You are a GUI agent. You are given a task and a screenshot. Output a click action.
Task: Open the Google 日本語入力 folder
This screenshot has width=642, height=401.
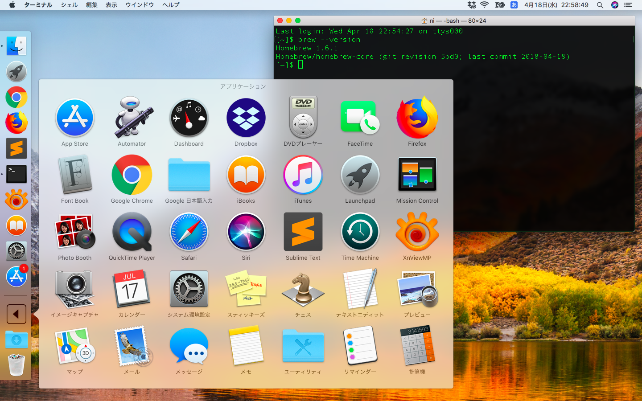[x=189, y=175]
